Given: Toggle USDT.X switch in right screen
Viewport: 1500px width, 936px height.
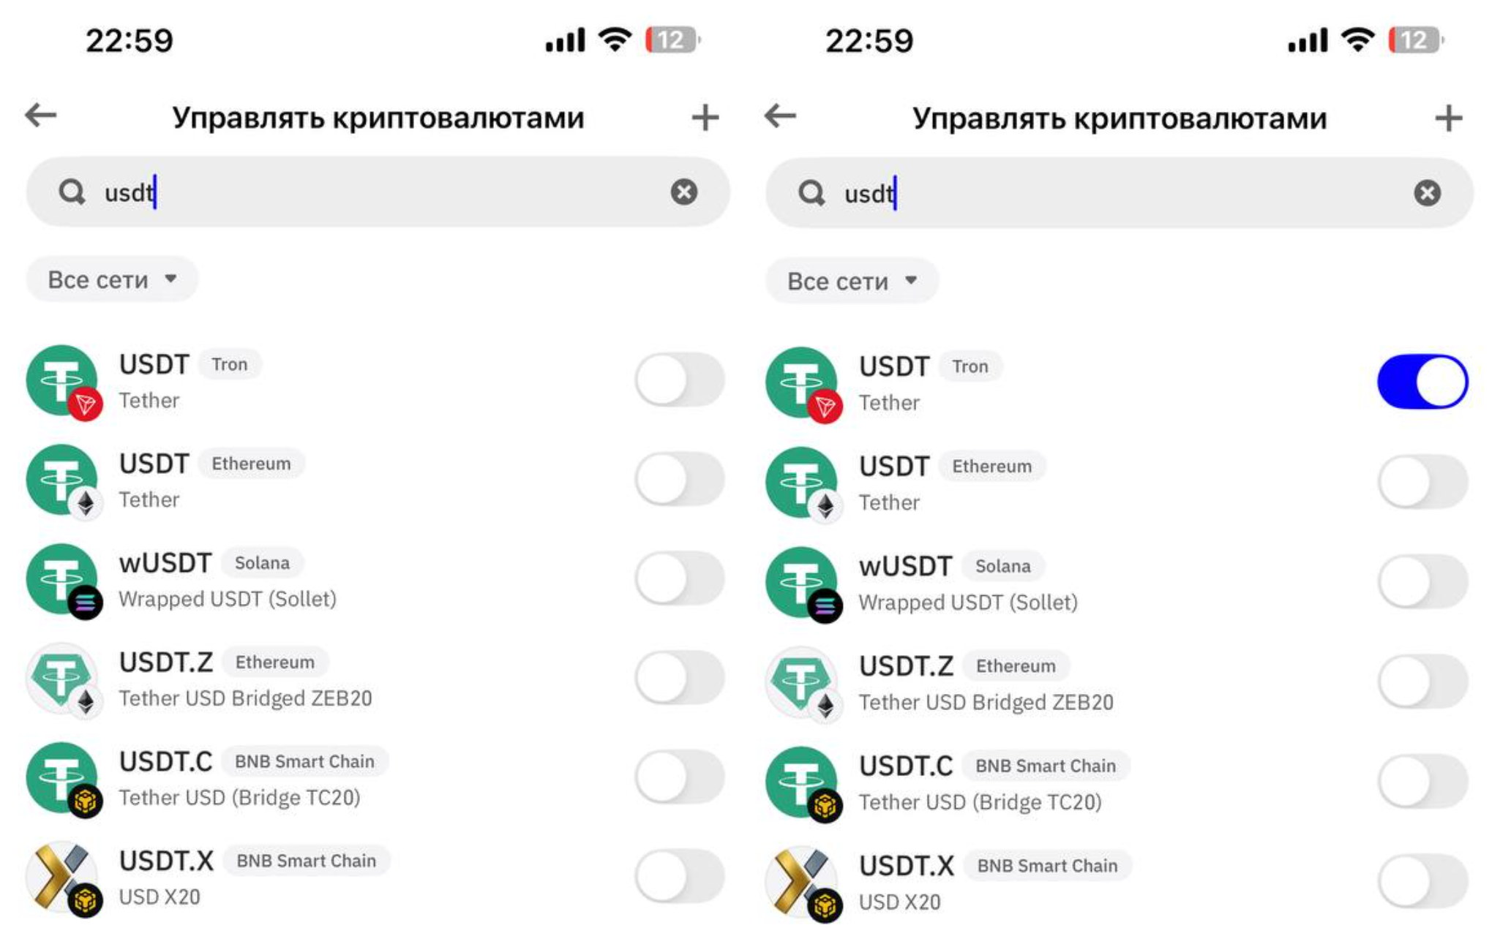Looking at the screenshot, I should coord(1422,881).
